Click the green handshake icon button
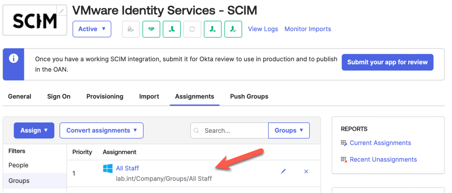Screen dimensions: 452x193 151,29
